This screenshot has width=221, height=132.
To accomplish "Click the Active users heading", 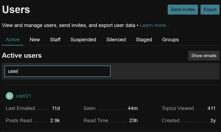I will (22, 55).
